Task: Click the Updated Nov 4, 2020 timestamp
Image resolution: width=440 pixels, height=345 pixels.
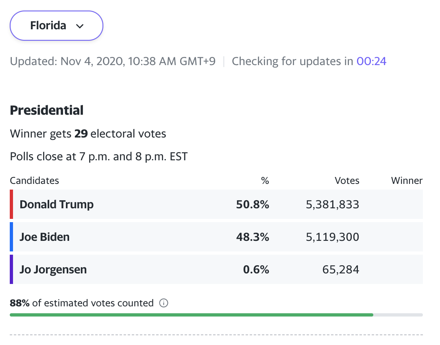Action: pyautogui.click(x=113, y=61)
